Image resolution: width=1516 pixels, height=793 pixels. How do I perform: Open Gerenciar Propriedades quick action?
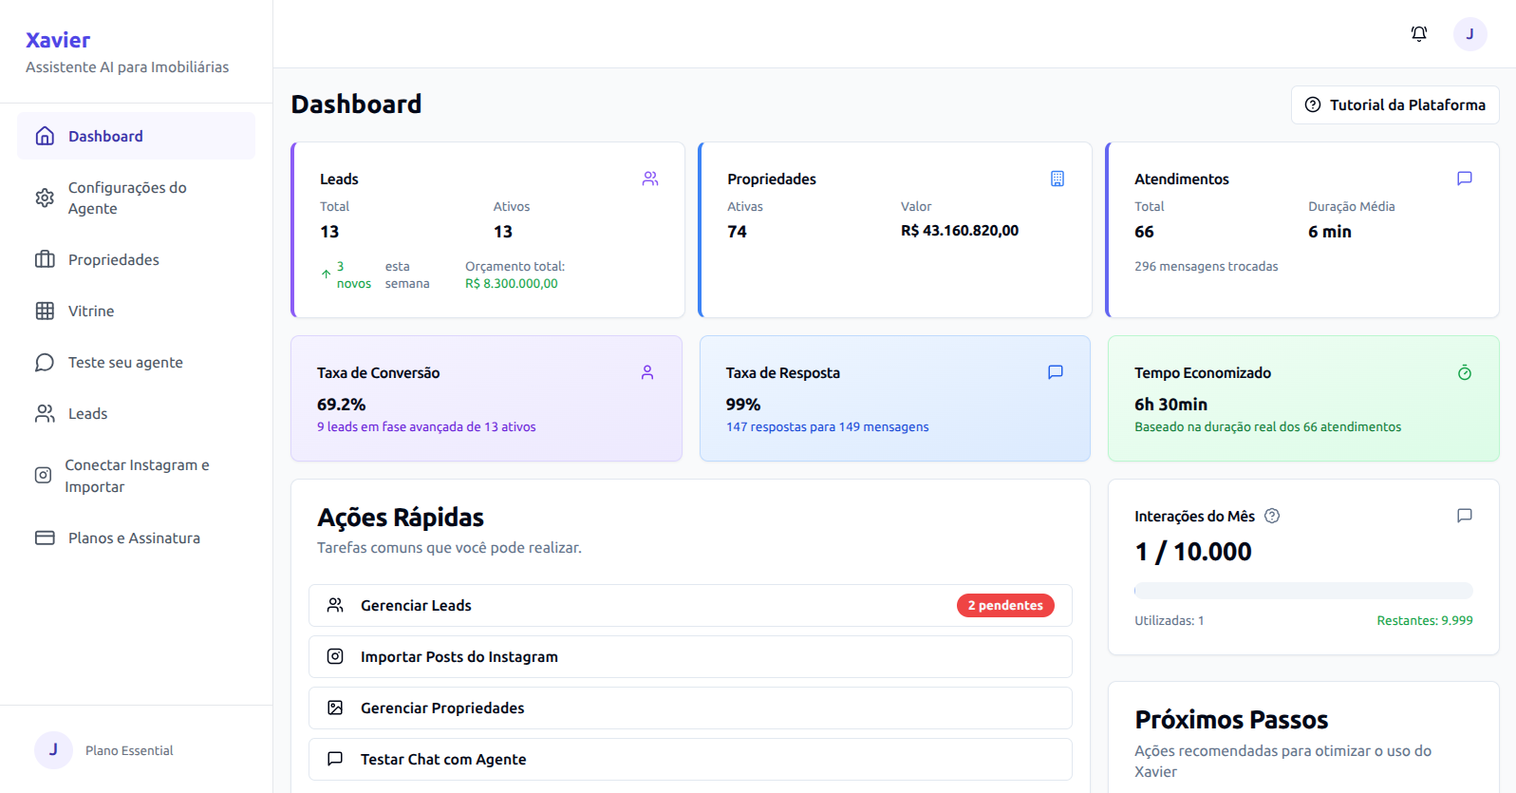pos(690,708)
